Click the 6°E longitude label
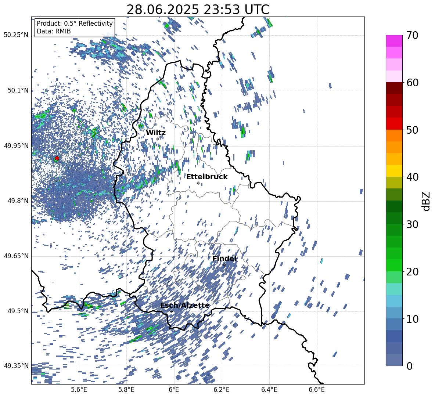435x397 pixels. click(x=174, y=390)
